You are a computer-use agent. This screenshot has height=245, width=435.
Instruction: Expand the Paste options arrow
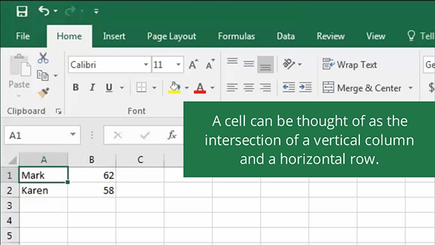pyautogui.click(x=19, y=96)
